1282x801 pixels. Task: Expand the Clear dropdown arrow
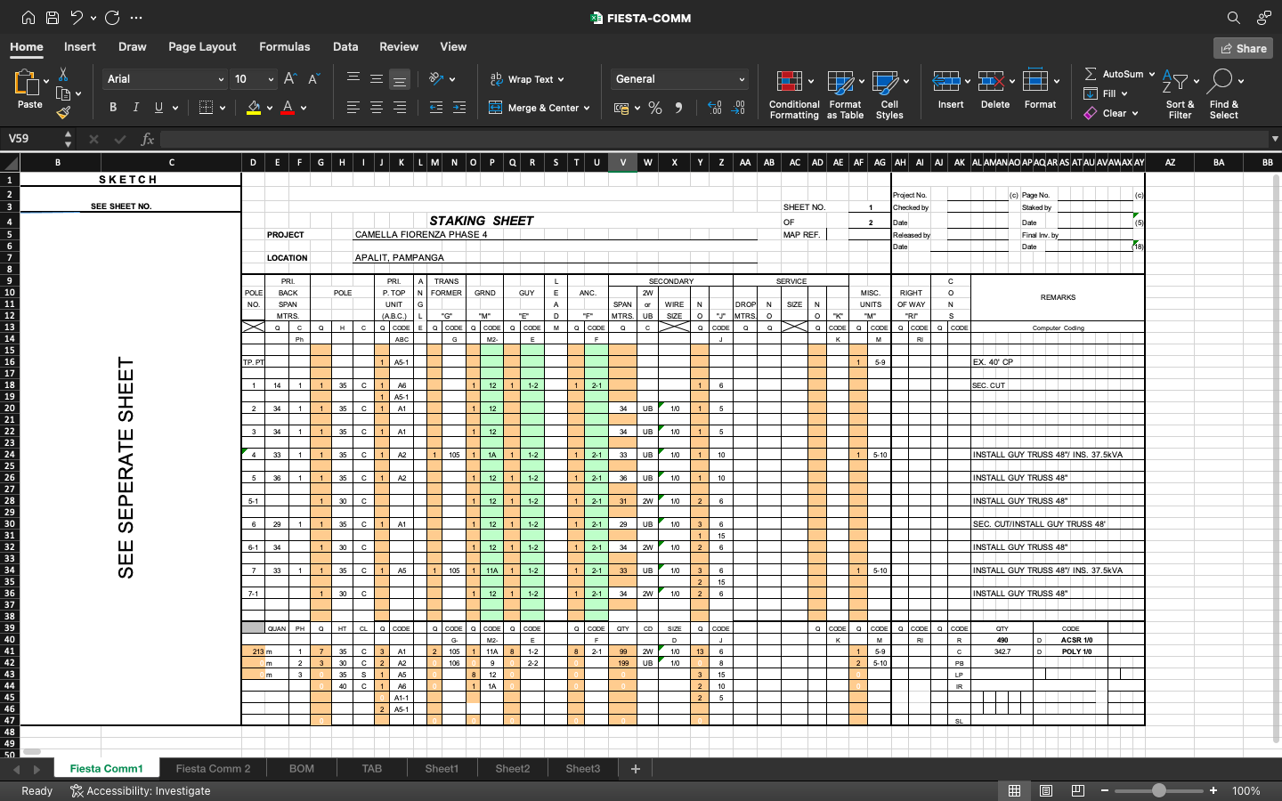point(1135,113)
